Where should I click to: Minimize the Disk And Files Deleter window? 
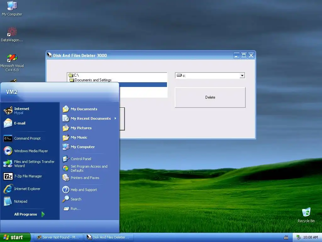click(x=236, y=55)
